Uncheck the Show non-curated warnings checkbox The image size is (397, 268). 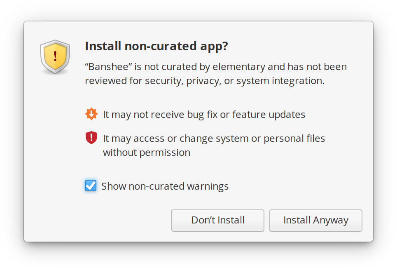91,186
